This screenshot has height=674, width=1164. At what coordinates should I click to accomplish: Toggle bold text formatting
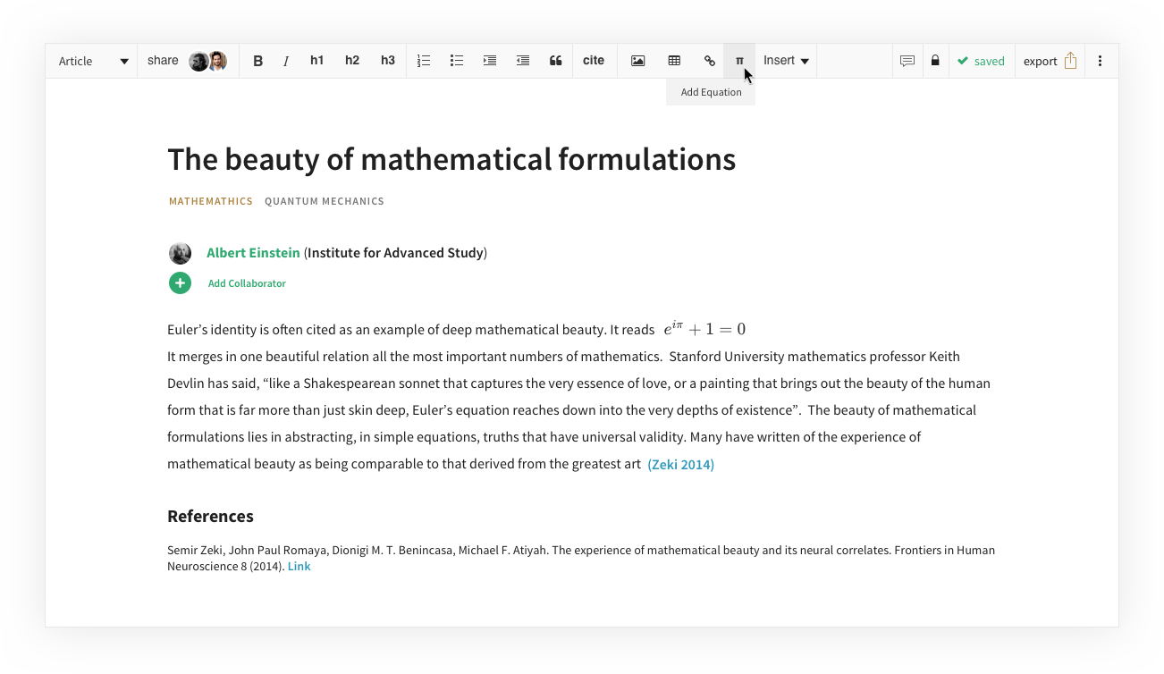point(258,61)
